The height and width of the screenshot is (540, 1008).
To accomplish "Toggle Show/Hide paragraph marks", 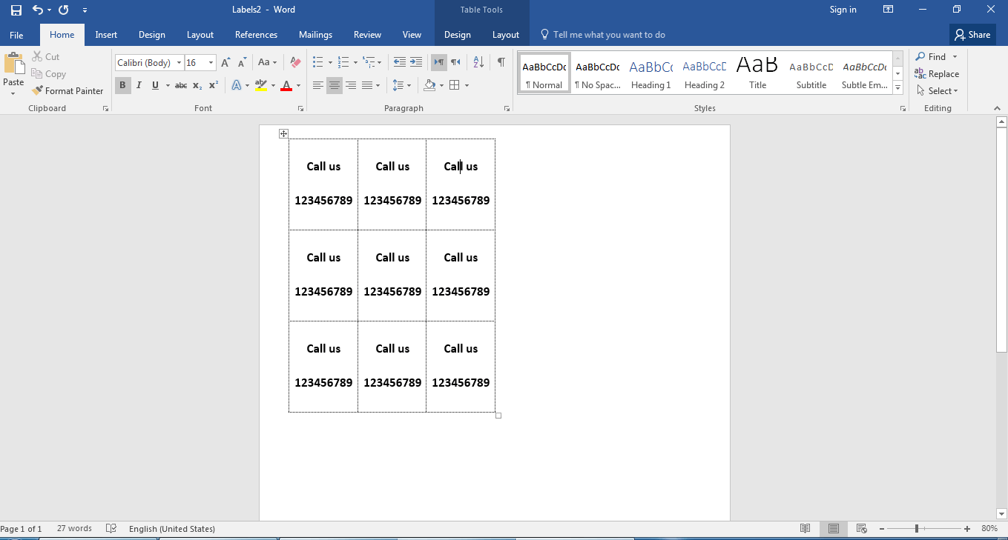I will coord(501,63).
